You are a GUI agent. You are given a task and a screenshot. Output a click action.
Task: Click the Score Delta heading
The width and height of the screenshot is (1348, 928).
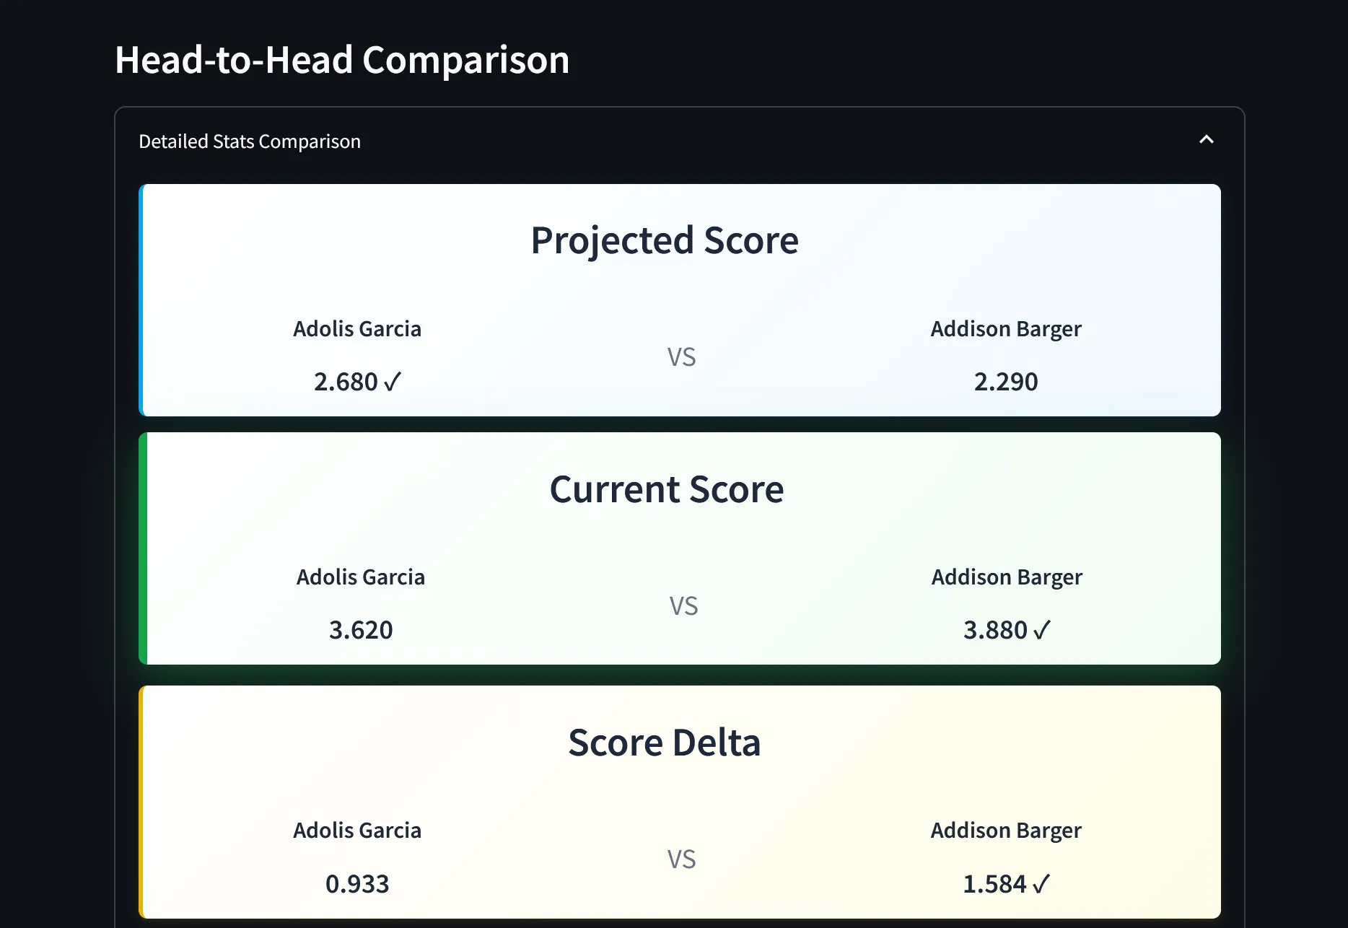coord(664,742)
